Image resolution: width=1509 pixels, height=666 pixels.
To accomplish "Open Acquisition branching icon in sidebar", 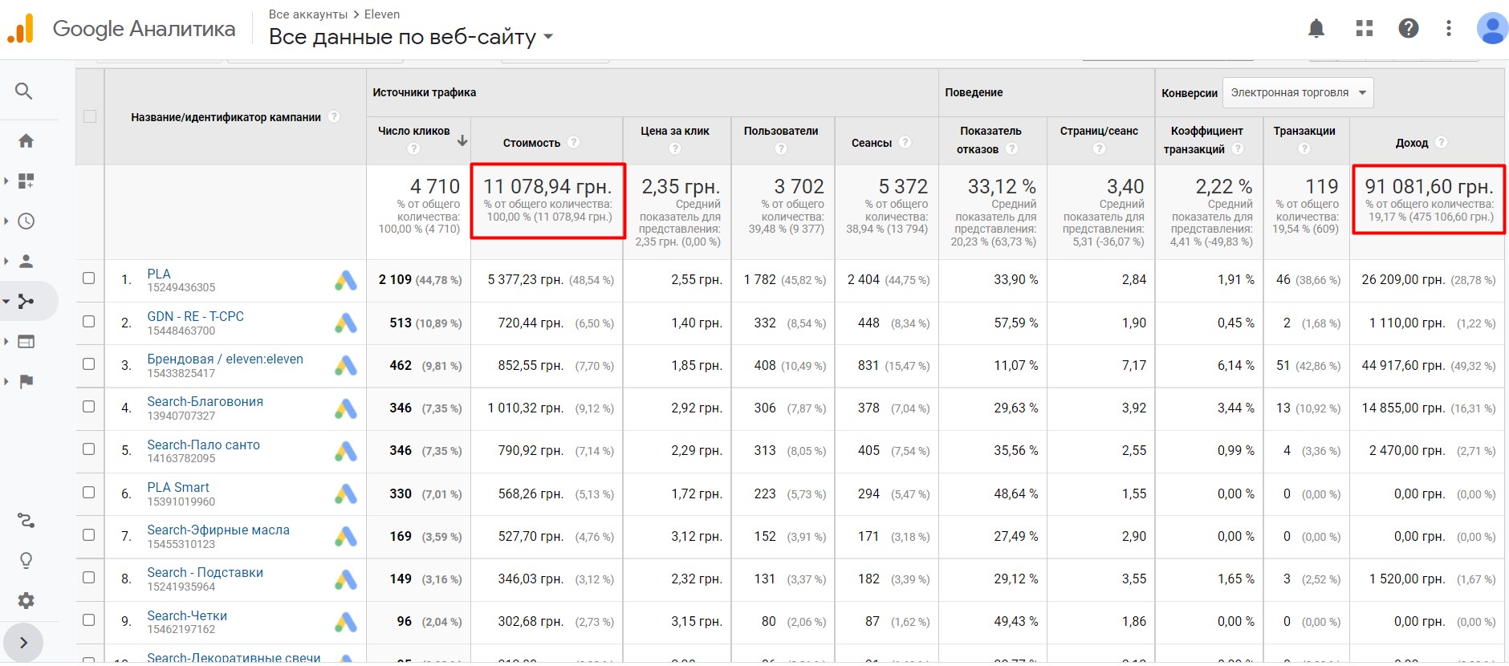I will coord(26,302).
